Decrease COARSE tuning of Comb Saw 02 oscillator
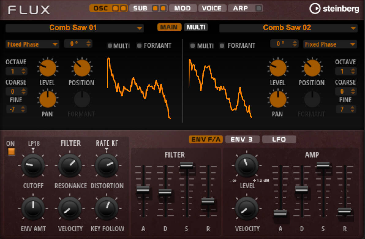Screen dimensions: 365x239 coord(353,93)
